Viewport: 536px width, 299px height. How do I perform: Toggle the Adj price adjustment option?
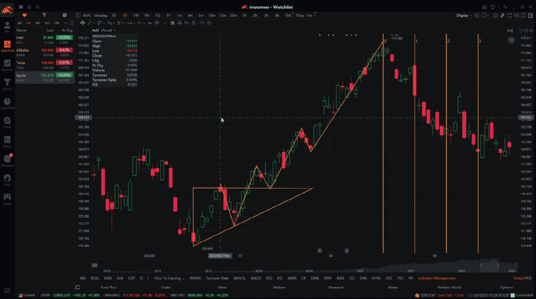click(510, 31)
